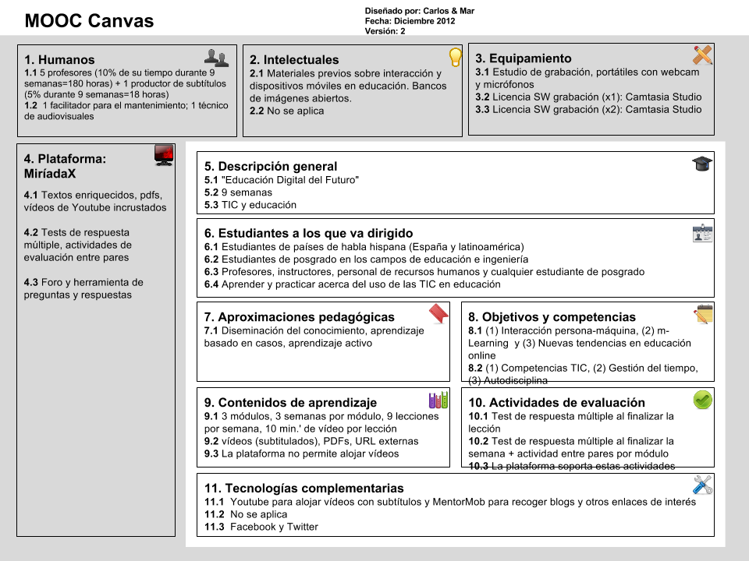
Task: Click the graduation cap icon in Descripción general
Action: (x=701, y=164)
